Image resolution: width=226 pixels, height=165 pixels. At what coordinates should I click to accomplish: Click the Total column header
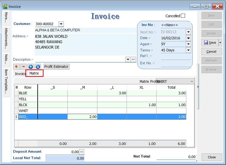coord(171,87)
